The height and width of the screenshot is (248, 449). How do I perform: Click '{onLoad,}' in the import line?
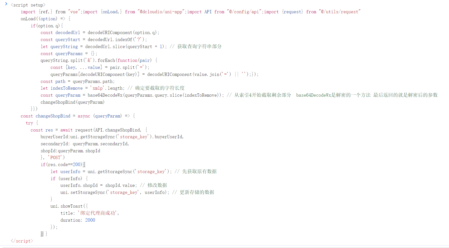(111, 12)
